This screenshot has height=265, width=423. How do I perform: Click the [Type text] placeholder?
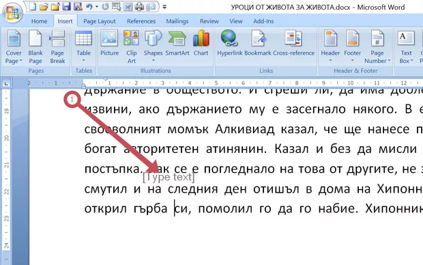pos(169,177)
